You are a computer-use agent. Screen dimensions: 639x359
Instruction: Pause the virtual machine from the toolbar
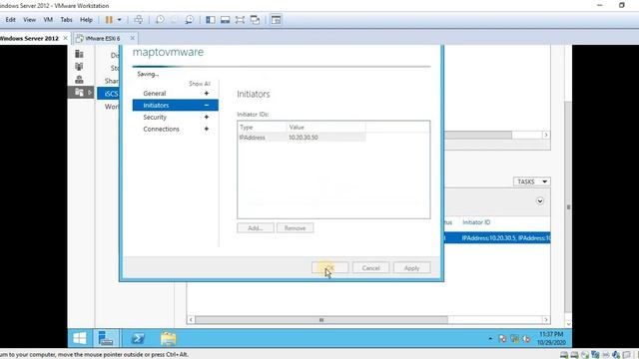(x=109, y=20)
